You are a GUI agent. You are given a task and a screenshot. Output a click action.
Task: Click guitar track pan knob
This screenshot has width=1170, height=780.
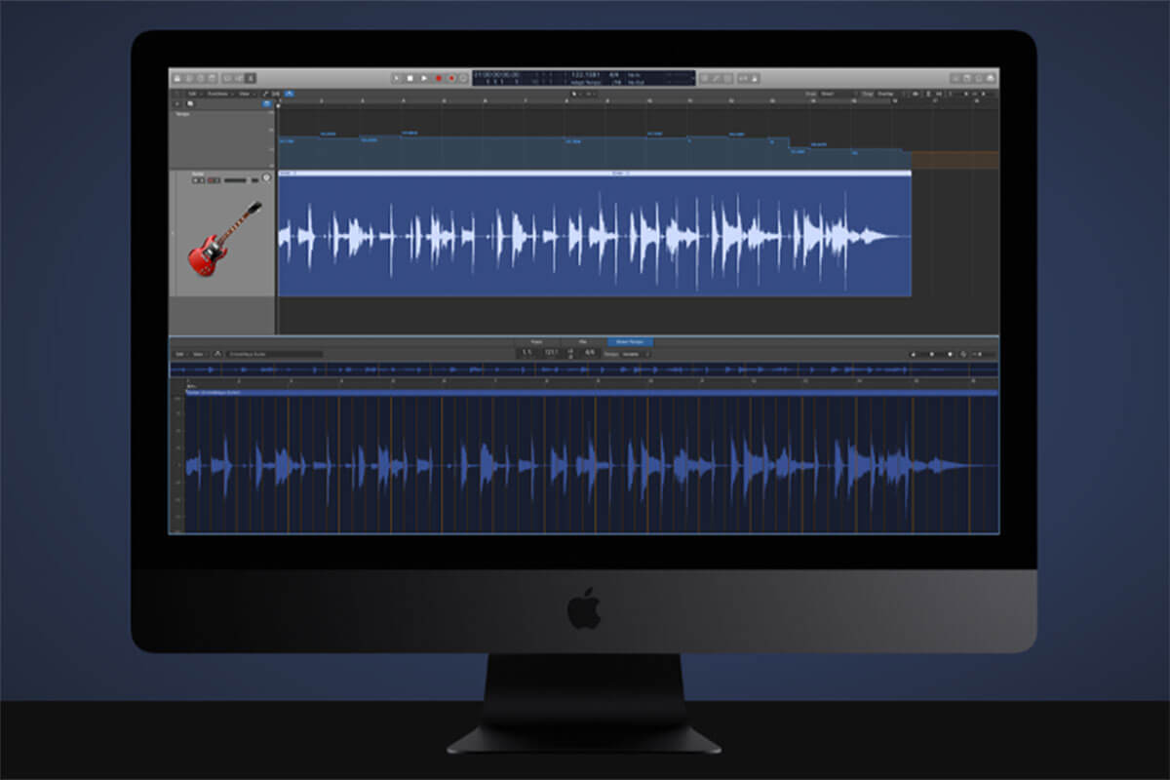pyautogui.click(x=266, y=177)
